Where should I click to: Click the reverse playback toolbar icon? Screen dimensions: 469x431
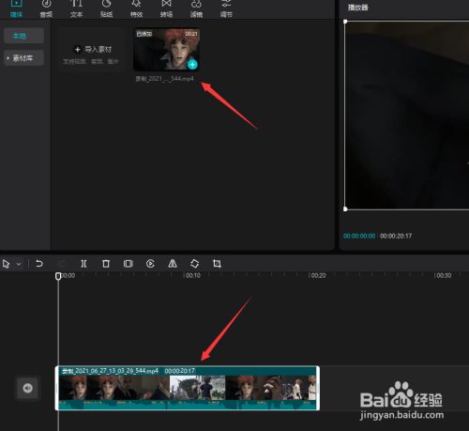pyautogui.click(x=150, y=264)
